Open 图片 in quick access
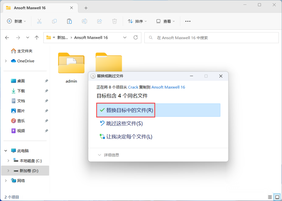 tap(18, 111)
